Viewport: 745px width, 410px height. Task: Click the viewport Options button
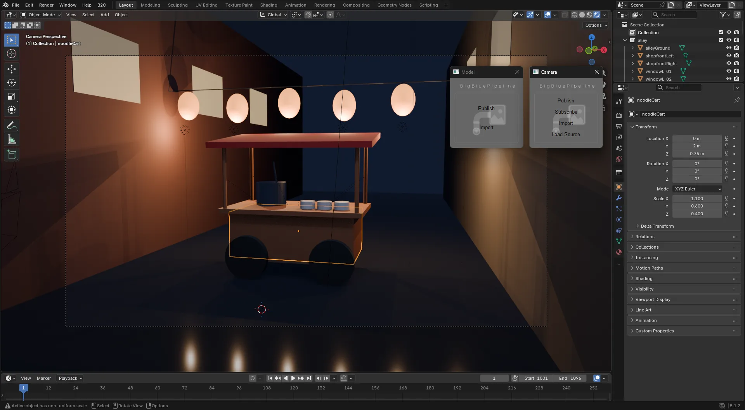click(596, 25)
